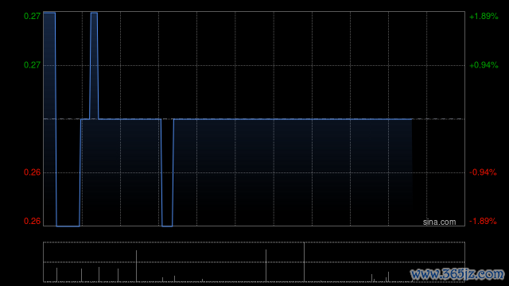Select the second-tallest volume bar
The height and width of the screenshot is (286, 509).
coord(266,265)
